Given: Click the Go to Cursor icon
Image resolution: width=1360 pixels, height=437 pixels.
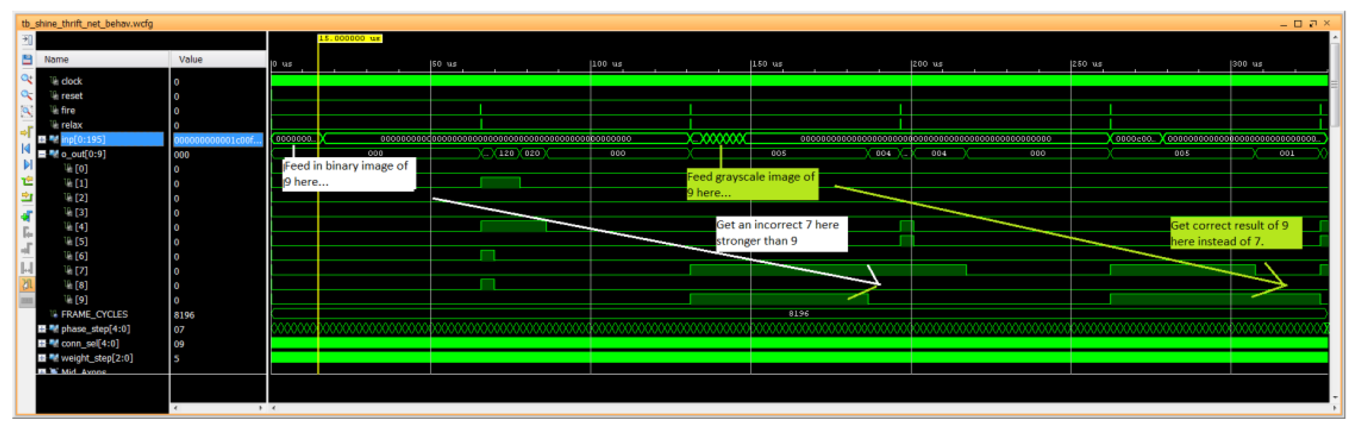Looking at the screenshot, I should click(27, 132).
